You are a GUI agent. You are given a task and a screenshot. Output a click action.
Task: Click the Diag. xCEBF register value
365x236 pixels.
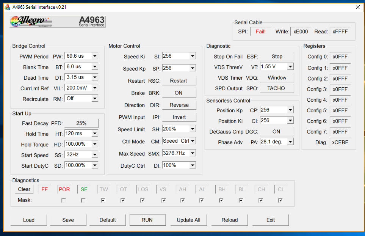[340, 142]
